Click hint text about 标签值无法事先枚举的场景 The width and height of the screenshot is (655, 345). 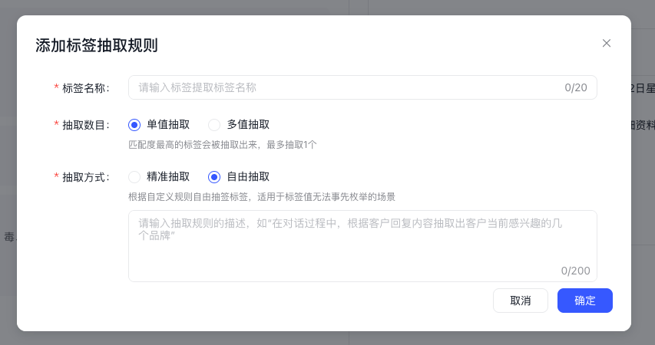point(262,196)
